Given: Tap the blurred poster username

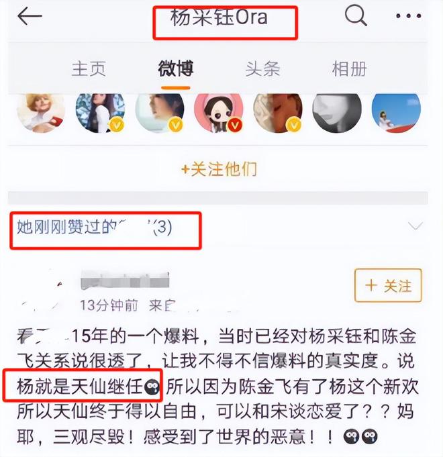Looking at the screenshot, I should point(125,280).
